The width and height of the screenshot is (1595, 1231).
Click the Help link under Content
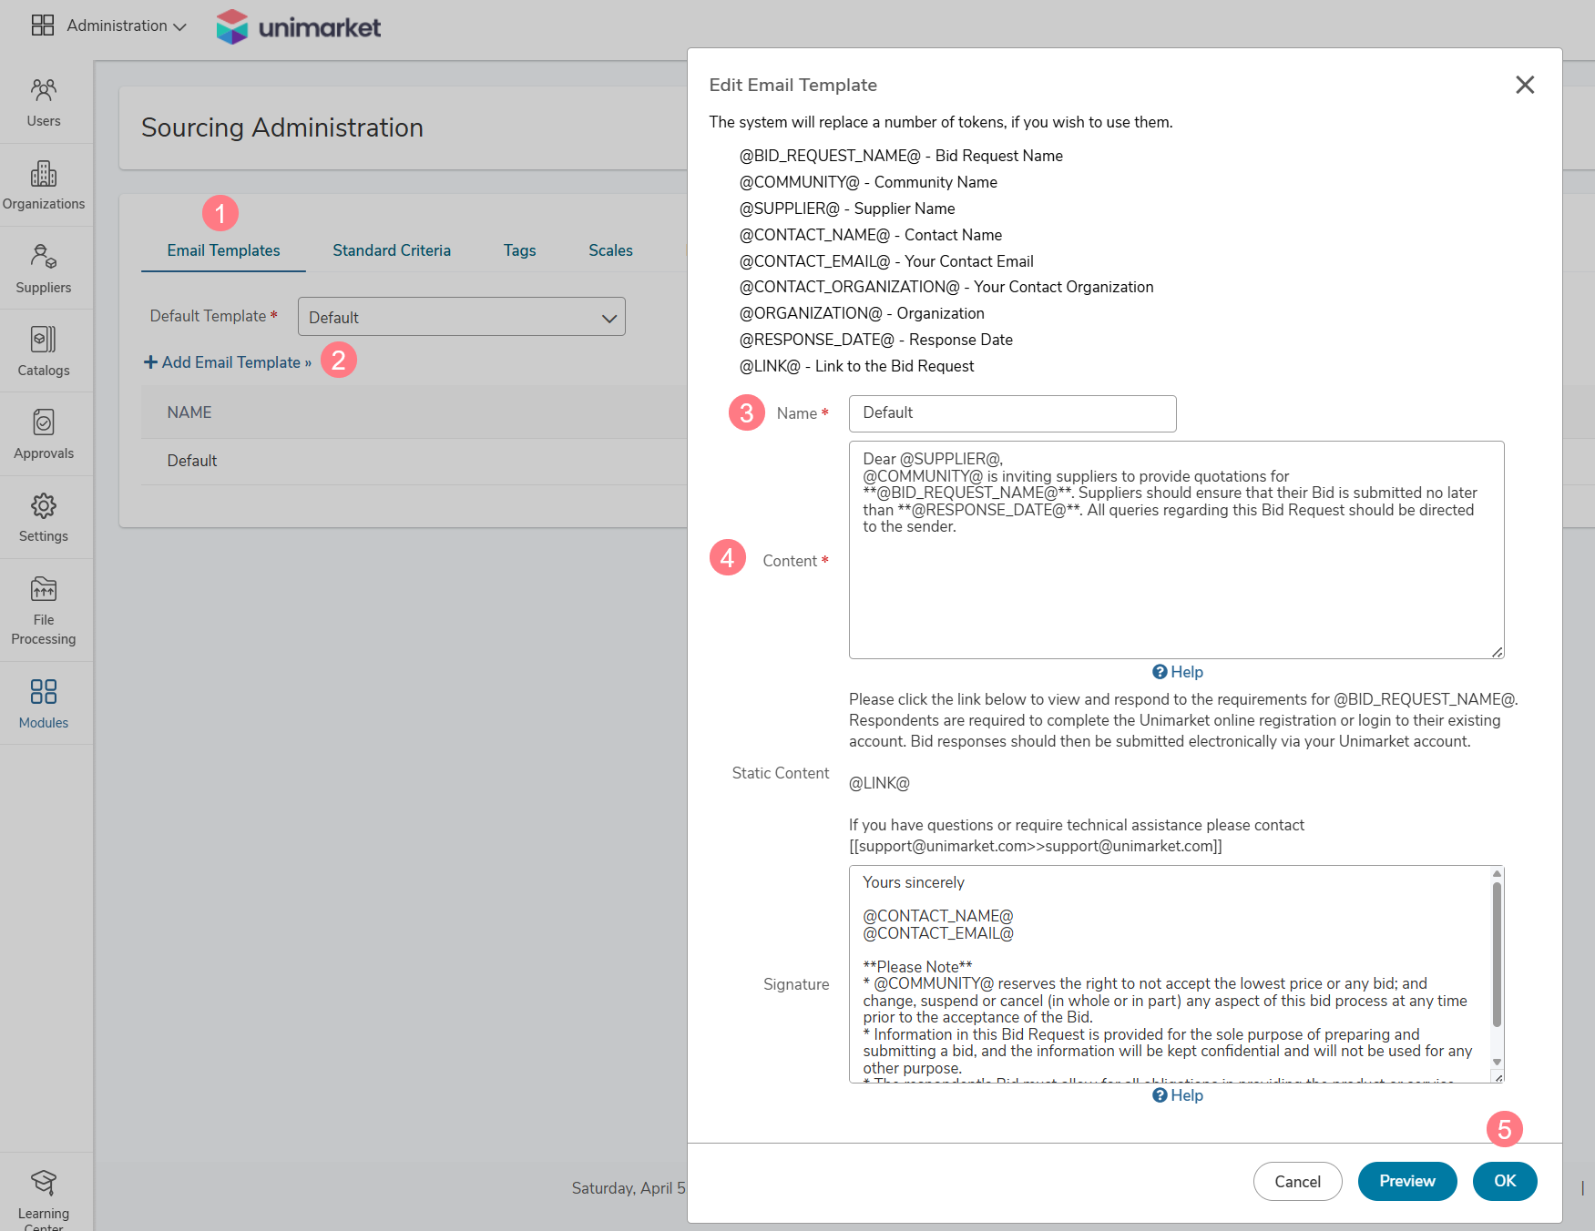point(1177,672)
